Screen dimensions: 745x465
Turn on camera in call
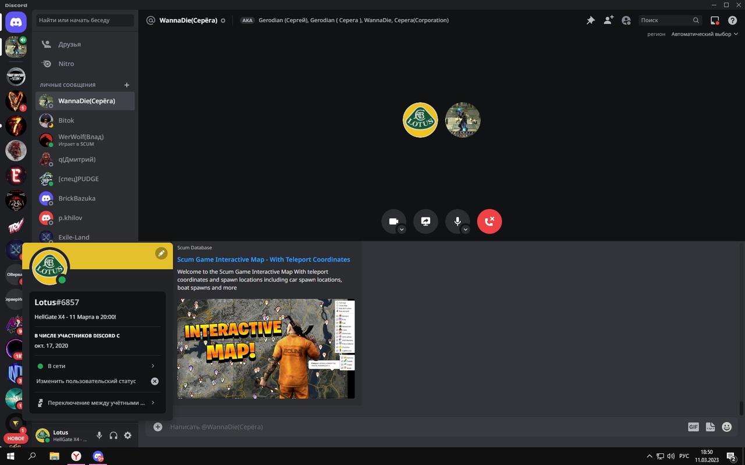(x=393, y=221)
